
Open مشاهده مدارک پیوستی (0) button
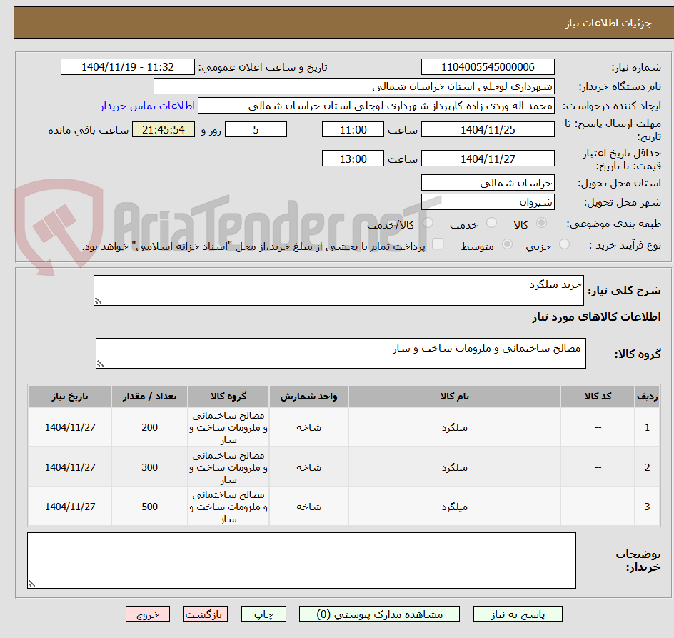(x=379, y=614)
